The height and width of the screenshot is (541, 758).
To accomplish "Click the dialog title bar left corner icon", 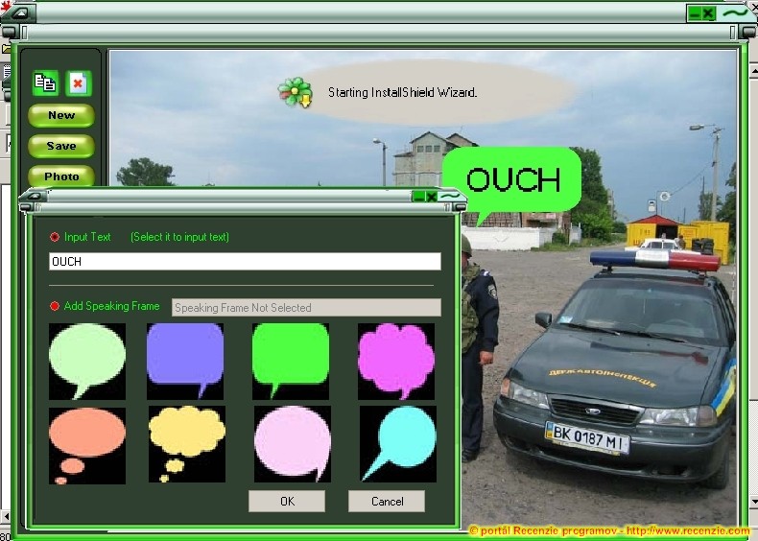I will pos(35,196).
